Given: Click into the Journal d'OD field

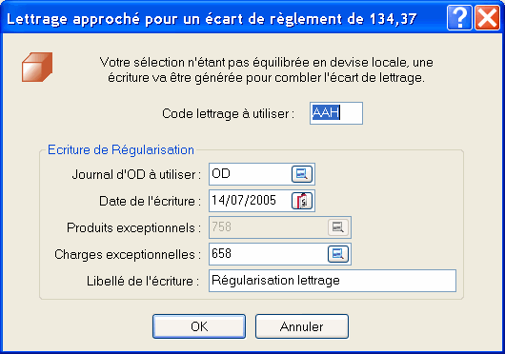Looking at the screenshot, I should pos(250,174).
